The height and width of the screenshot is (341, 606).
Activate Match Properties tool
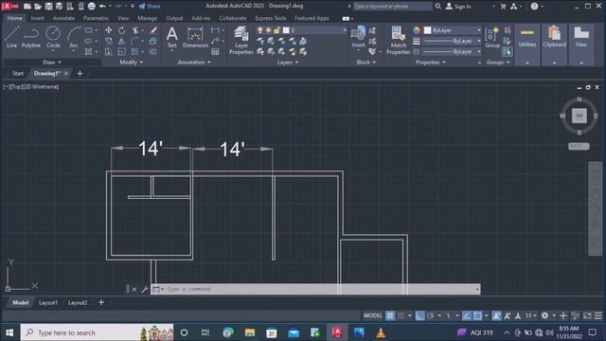click(398, 40)
